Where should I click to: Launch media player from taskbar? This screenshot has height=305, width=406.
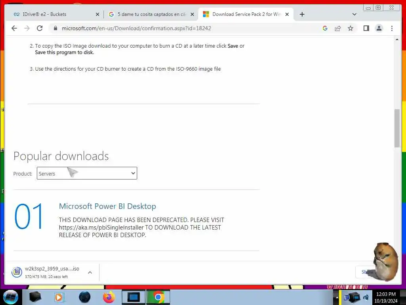pos(59,297)
